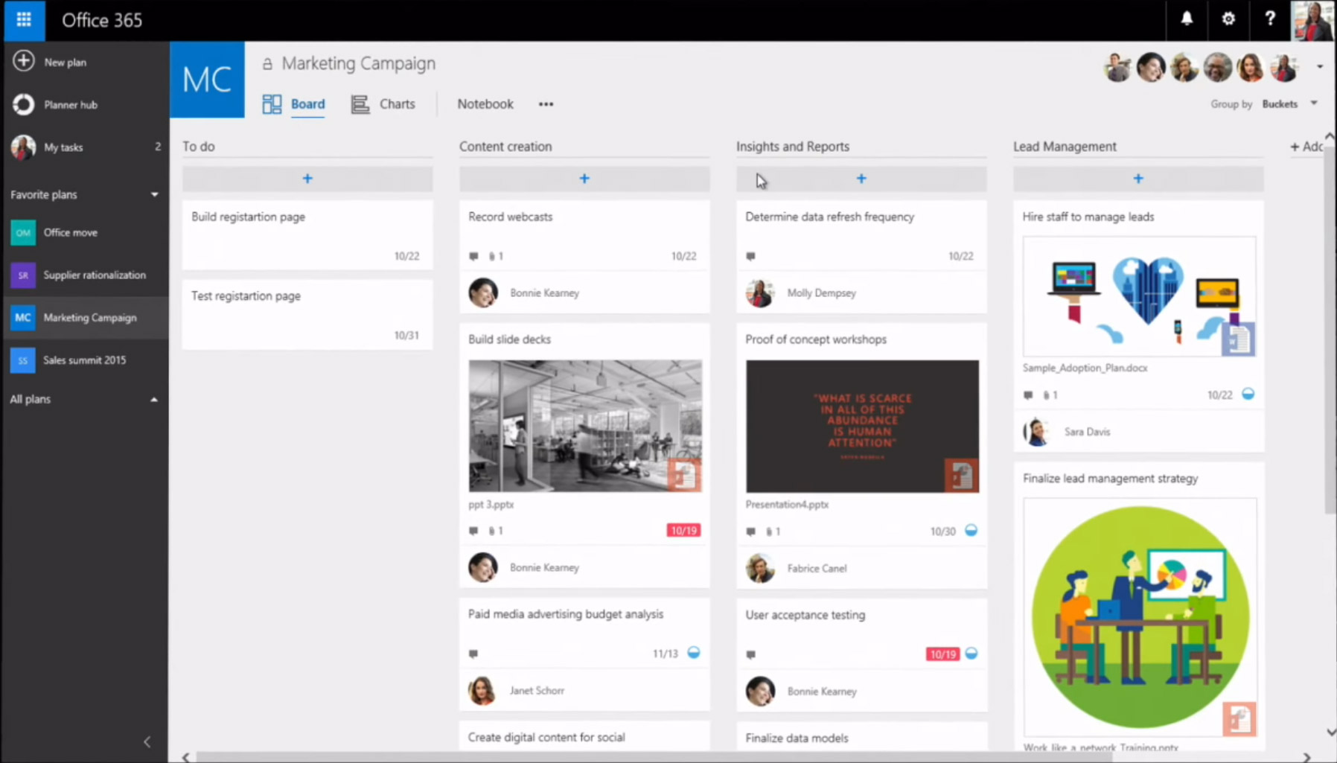Open the Test registartion page card
This screenshot has height=763, width=1337.
307,314
